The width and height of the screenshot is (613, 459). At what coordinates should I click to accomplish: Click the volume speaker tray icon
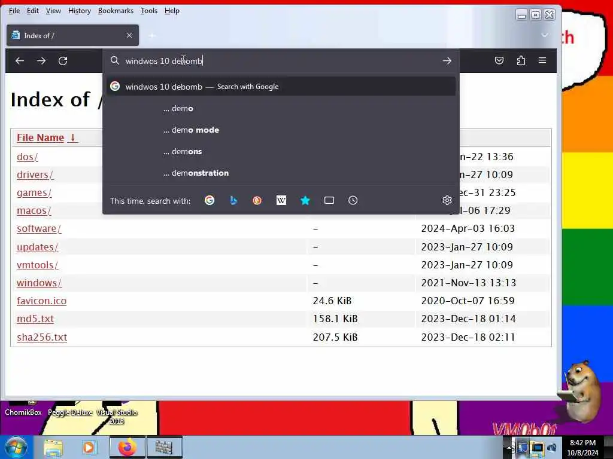[552, 448]
